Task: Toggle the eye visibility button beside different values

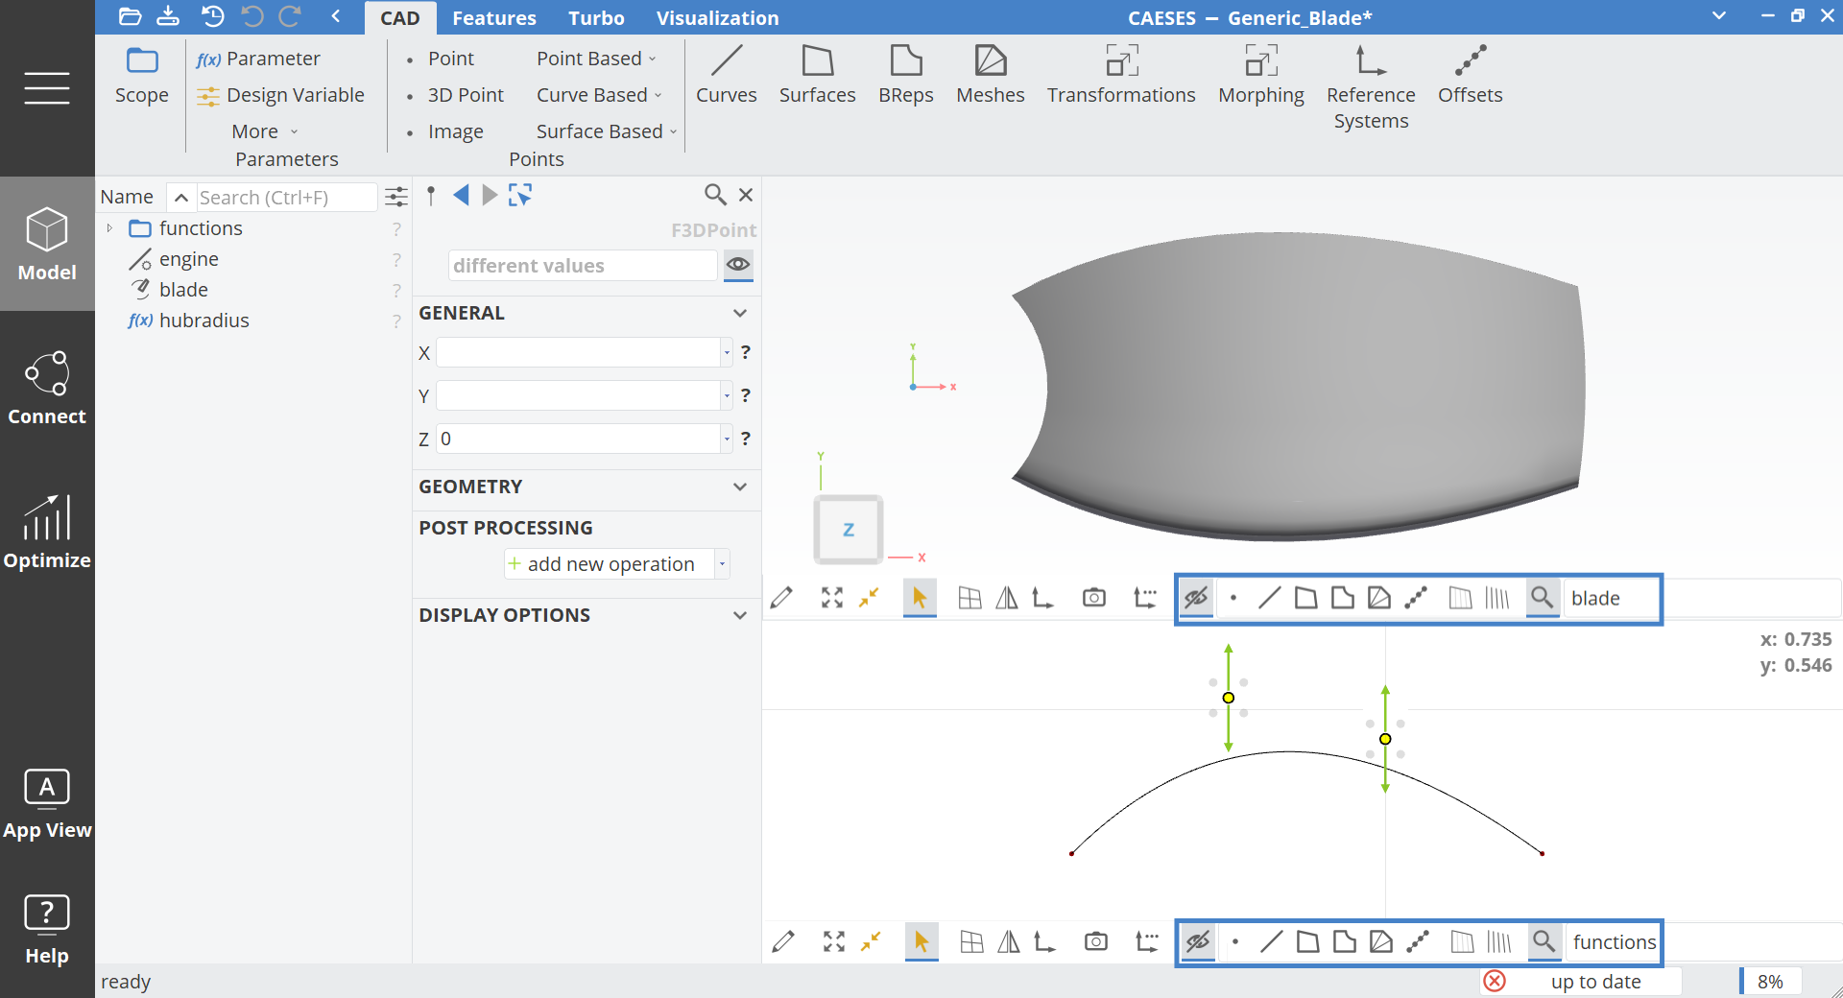Action: pos(737,265)
